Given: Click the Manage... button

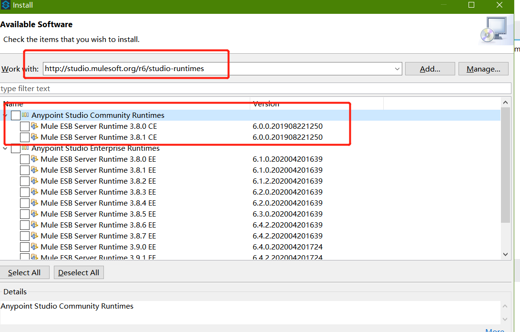Looking at the screenshot, I should click(483, 69).
